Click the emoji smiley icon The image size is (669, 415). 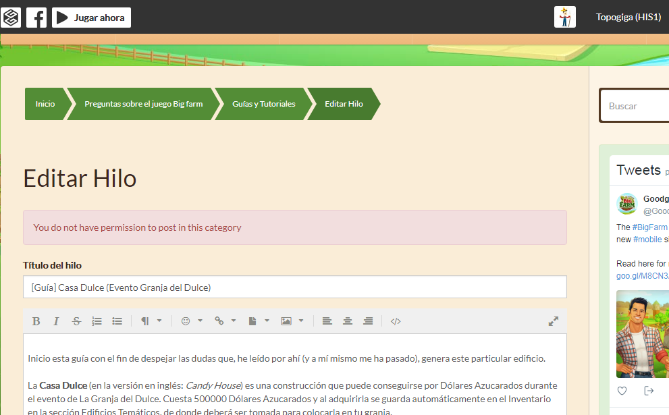pos(186,321)
